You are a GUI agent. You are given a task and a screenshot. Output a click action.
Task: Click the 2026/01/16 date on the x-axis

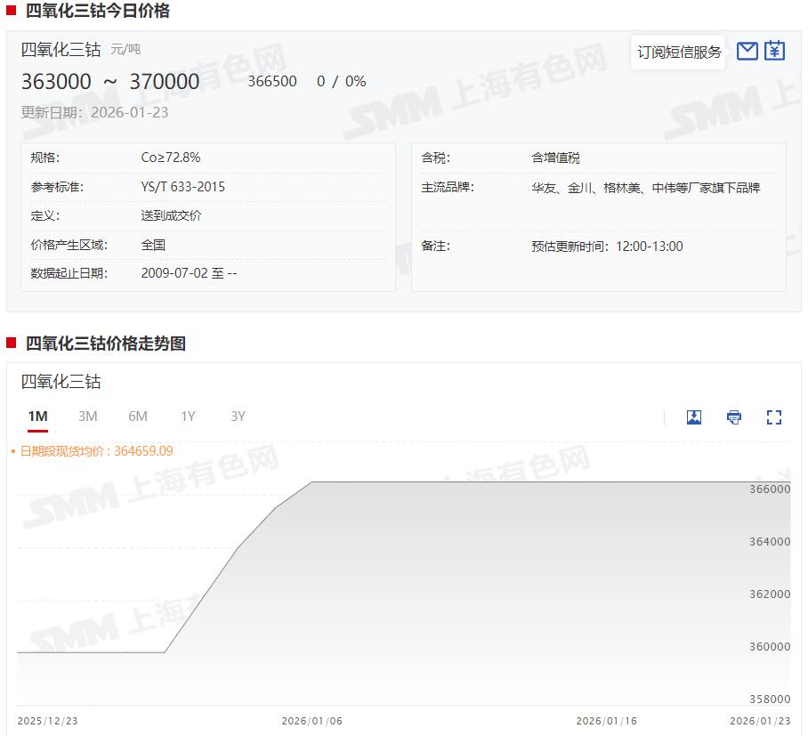pyautogui.click(x=606, y=721)
